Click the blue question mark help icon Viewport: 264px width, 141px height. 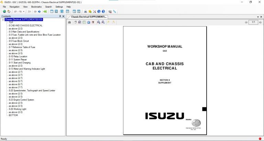pos(103,11)
